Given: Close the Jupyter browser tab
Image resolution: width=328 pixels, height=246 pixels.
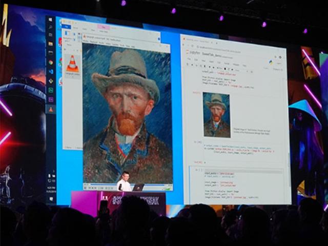Looking at the screenshot, I should click(212, 43).
